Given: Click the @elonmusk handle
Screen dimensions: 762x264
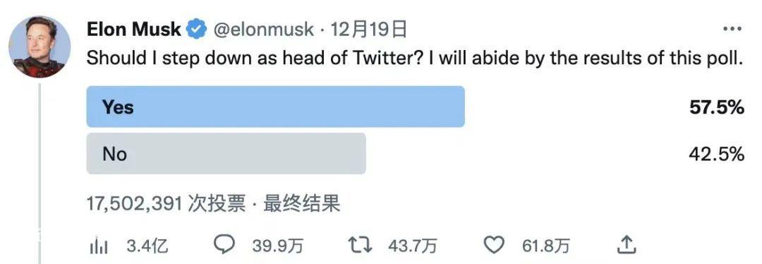Looking at the screenshot, I should (x=263, y=30).
